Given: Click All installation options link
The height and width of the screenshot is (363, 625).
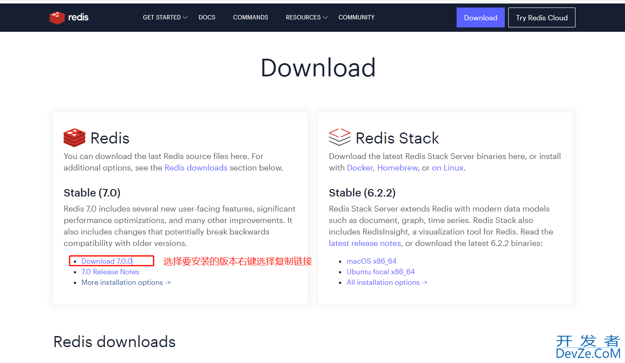Looking at the screenshot, I should coord(387,283).
